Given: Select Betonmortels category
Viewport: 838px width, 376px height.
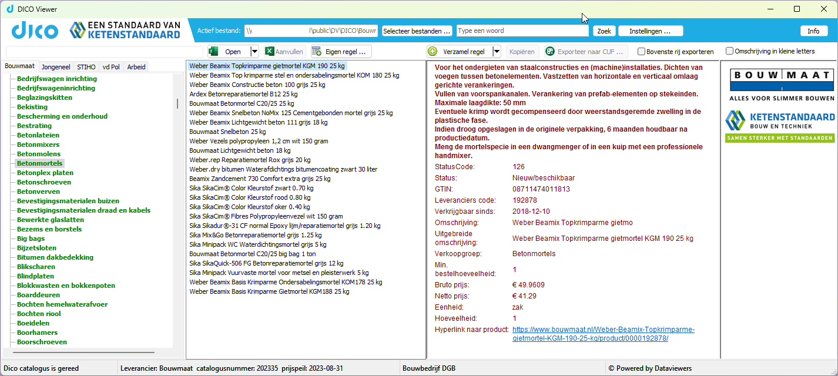Looking at the screenshot, I should [39, 163].
